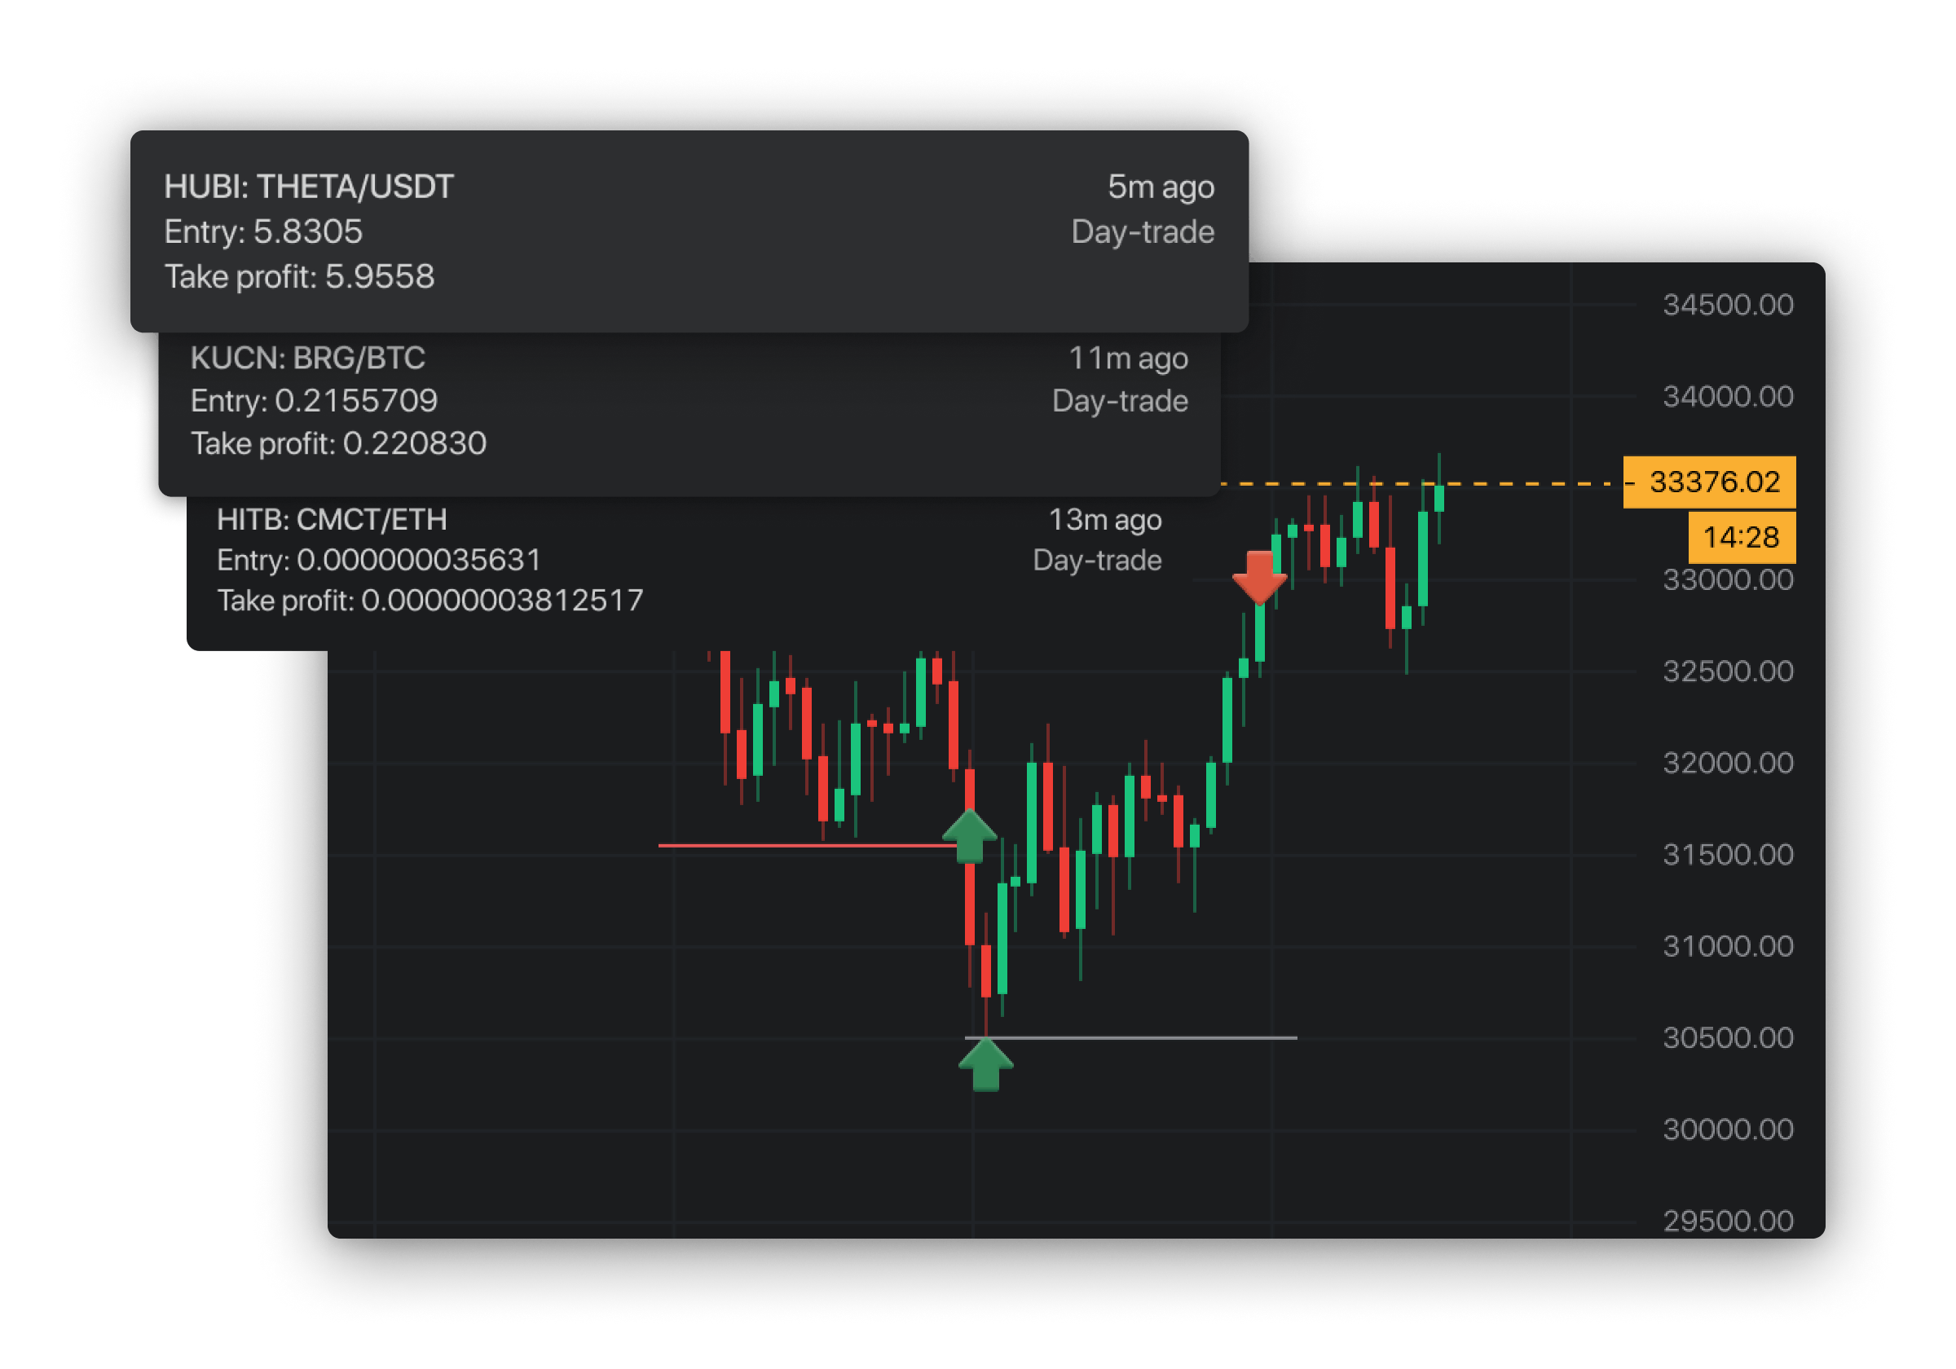Image resolution: width=1956 pixels, height=1369 pixels.
Task: Click the 30000.00 price axis label
Action: (1728, 1129)
